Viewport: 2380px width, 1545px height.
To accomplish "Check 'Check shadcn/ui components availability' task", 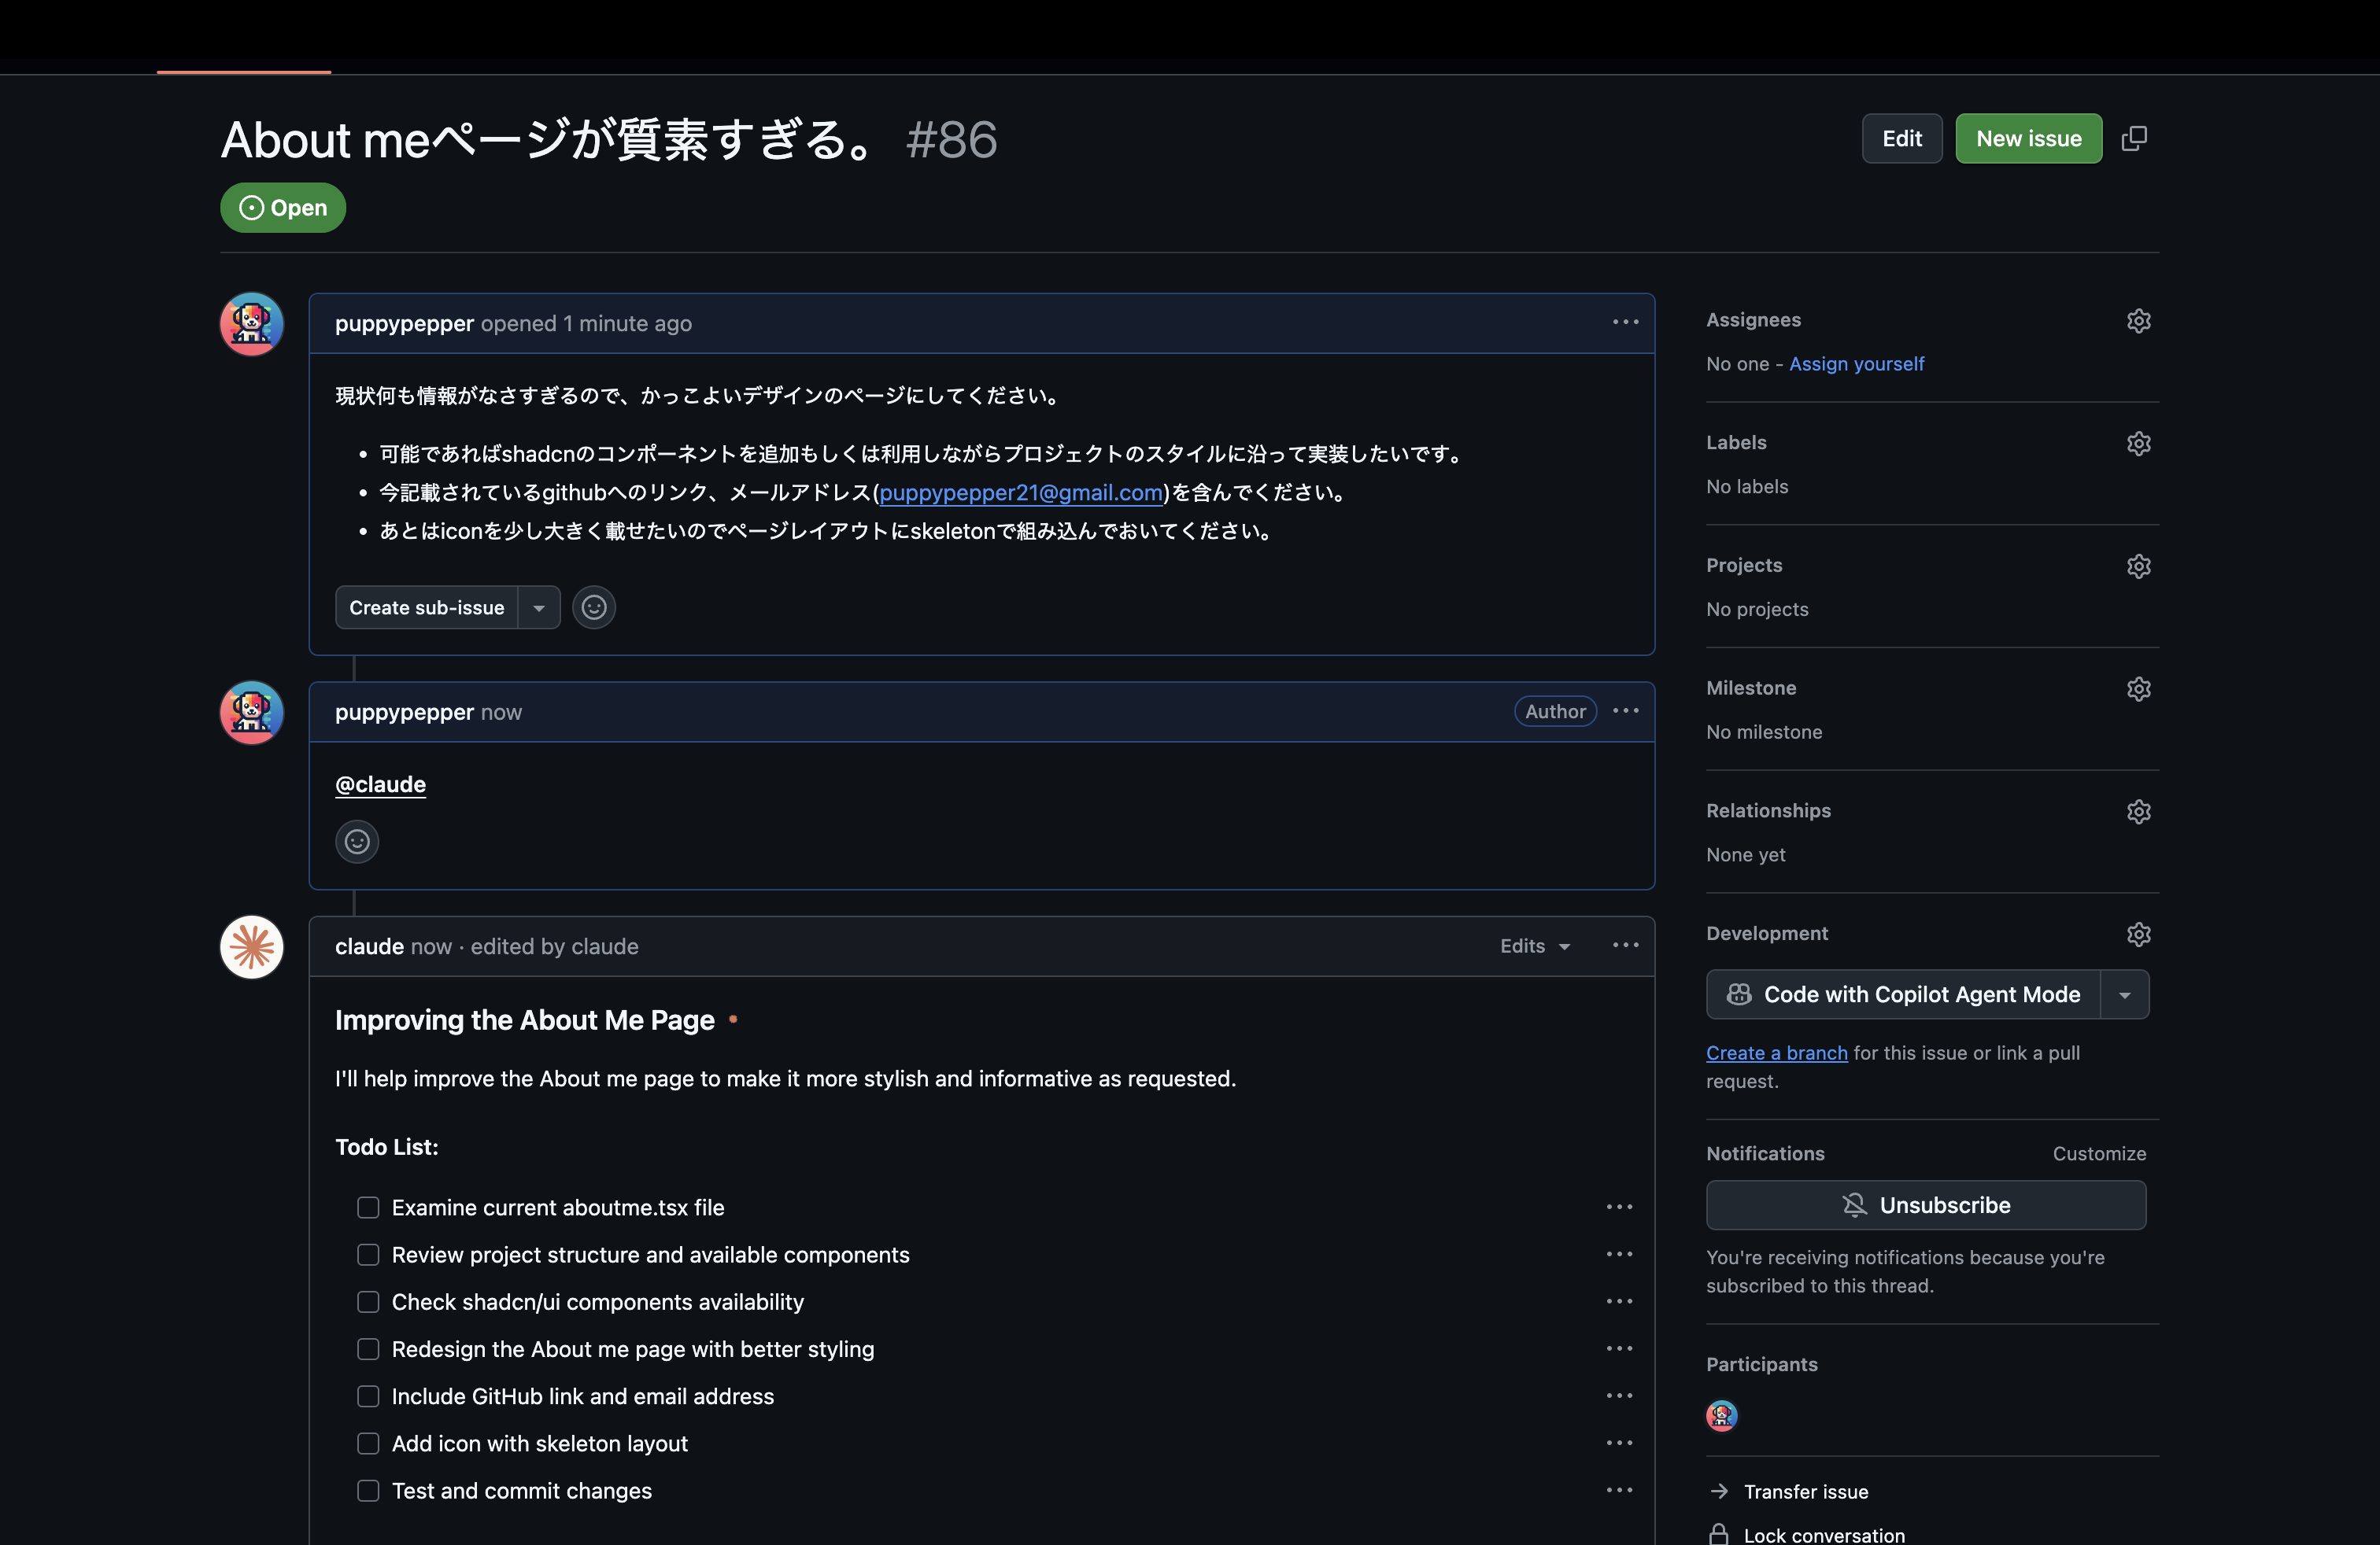I will 368,1302.
